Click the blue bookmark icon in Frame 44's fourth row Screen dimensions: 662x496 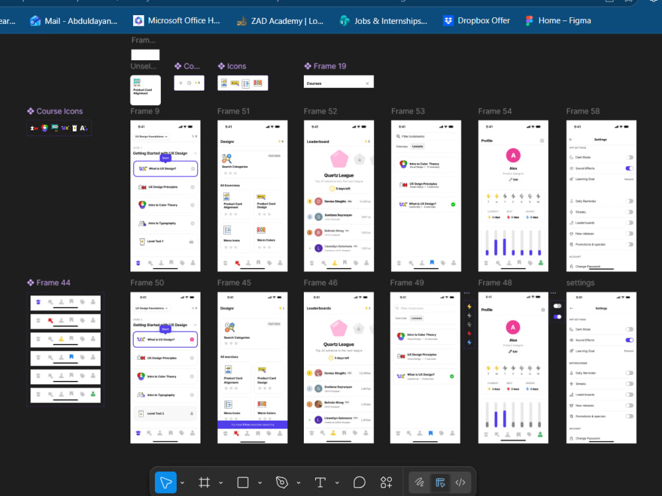coord(71,357)
